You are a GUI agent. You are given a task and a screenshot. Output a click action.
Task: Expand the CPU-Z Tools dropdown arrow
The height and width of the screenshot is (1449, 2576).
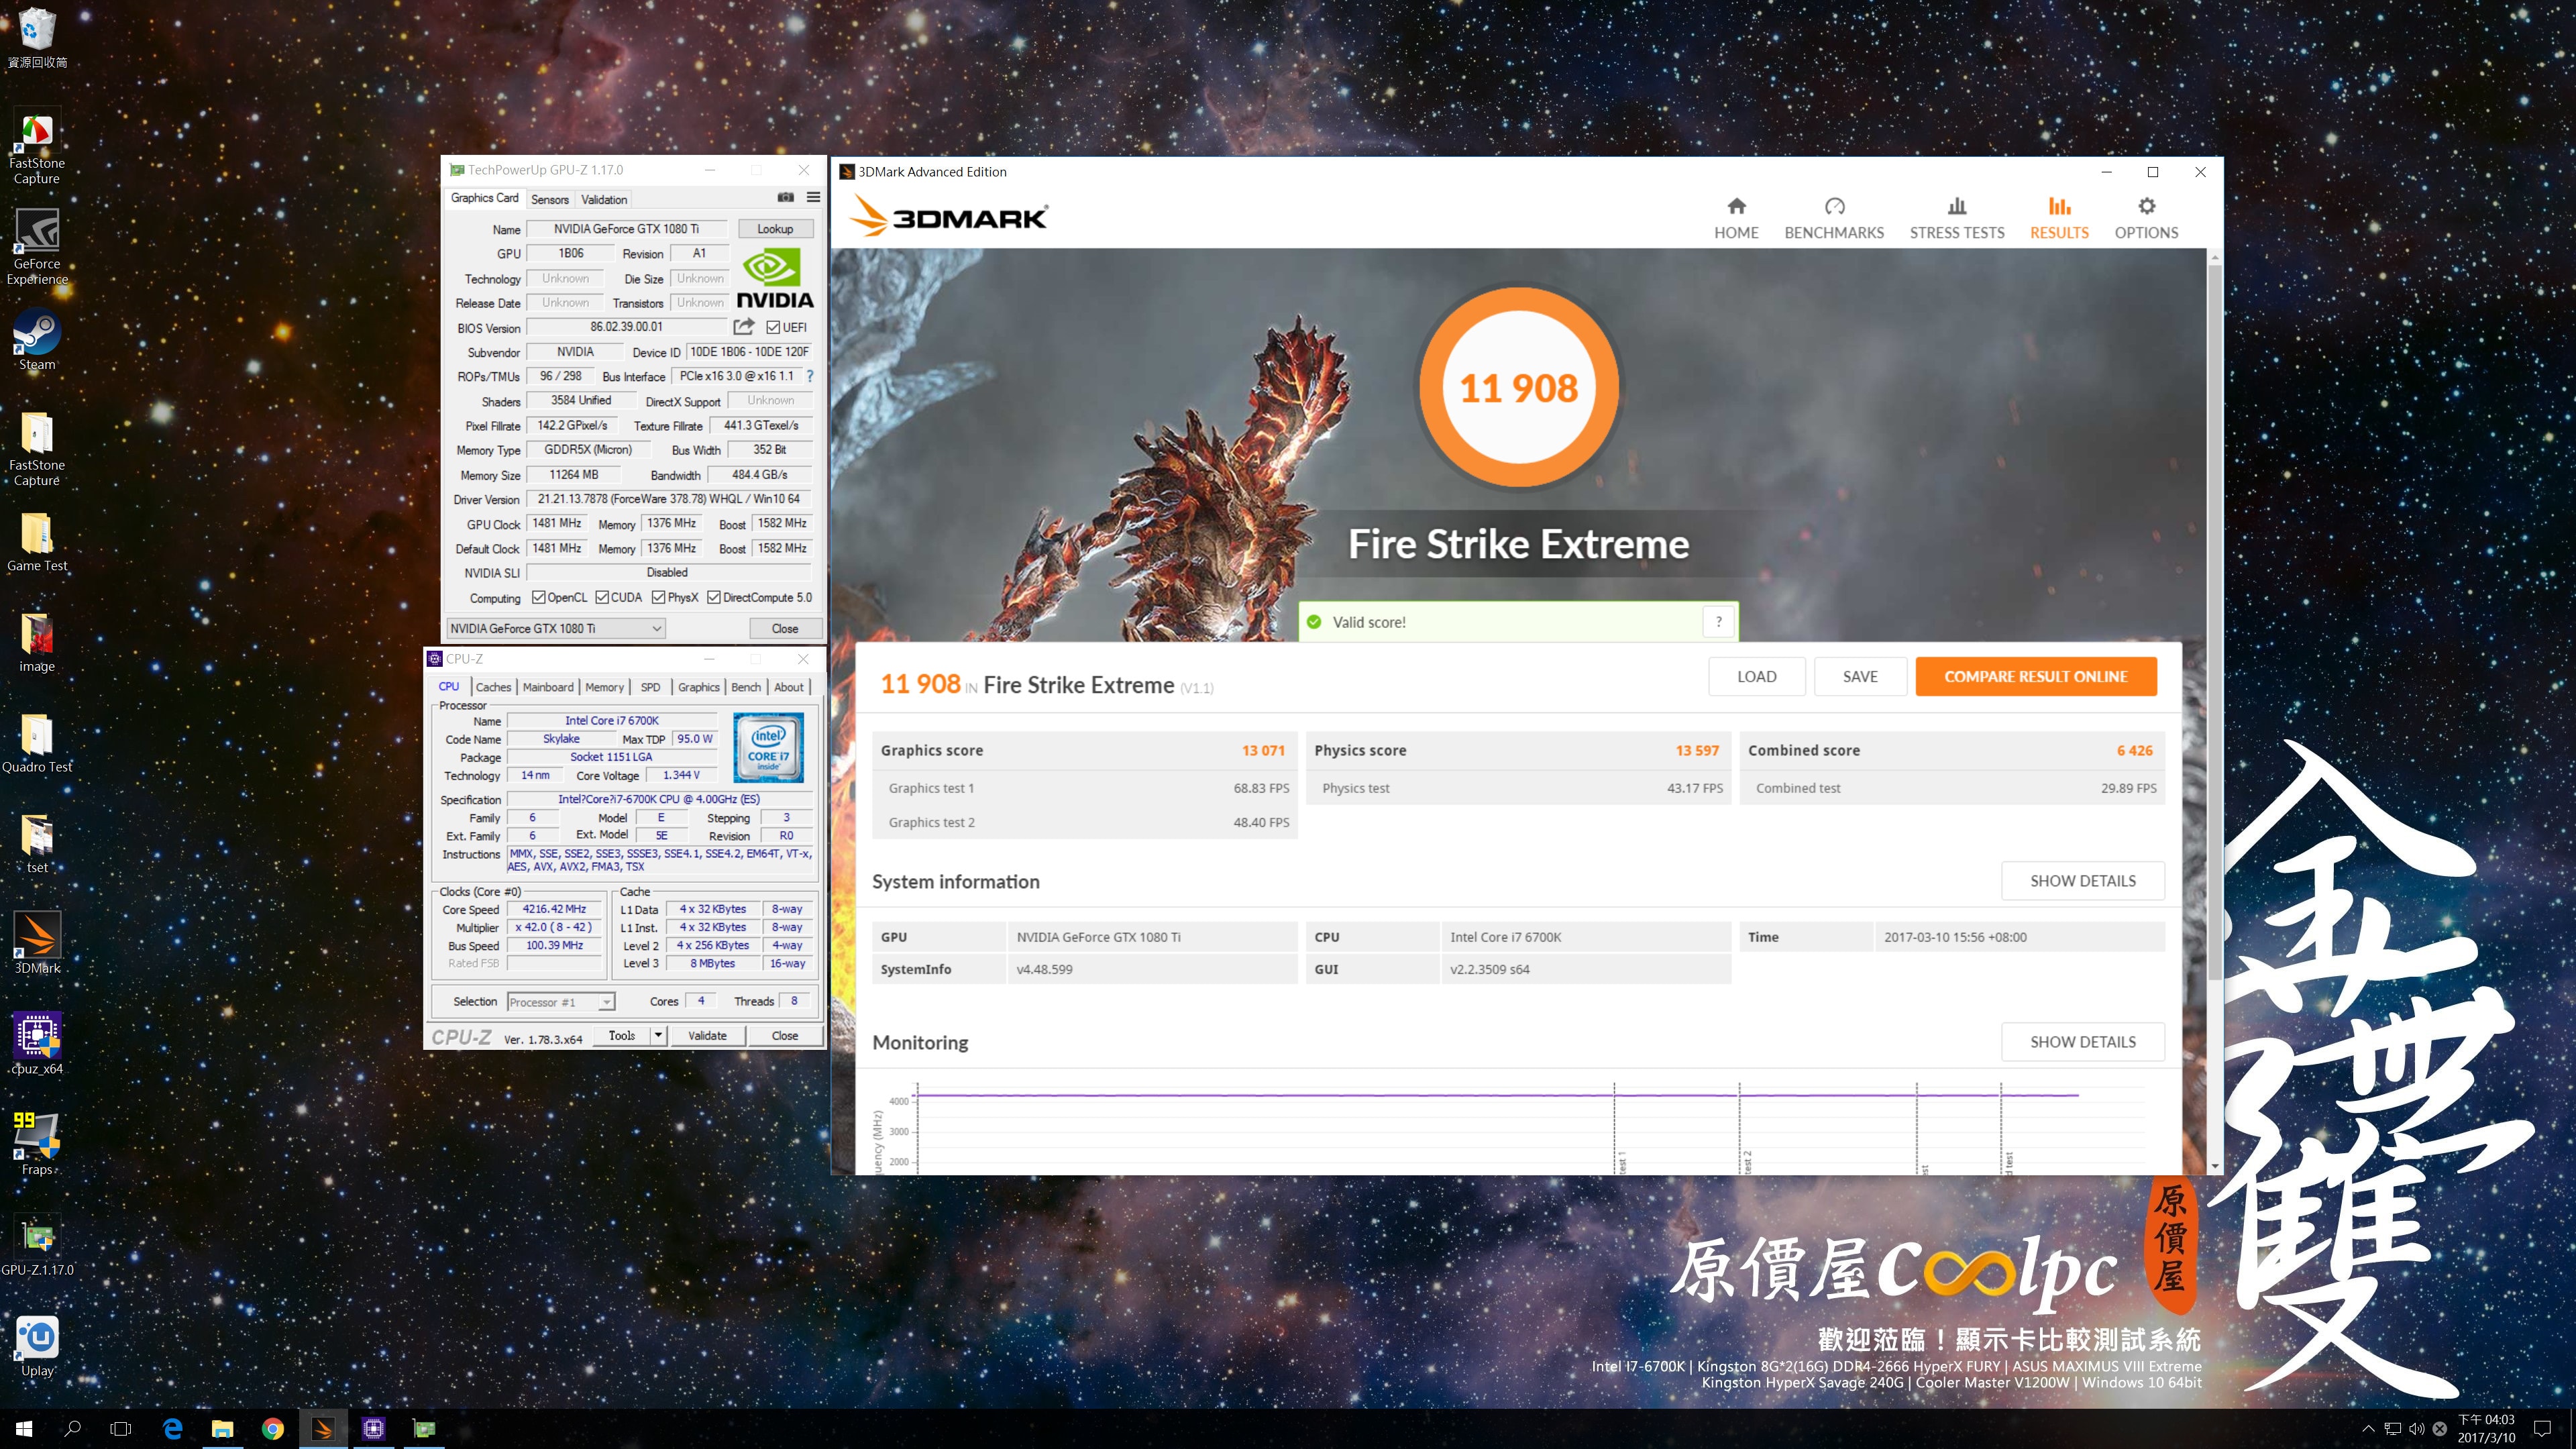point(658,1035)
